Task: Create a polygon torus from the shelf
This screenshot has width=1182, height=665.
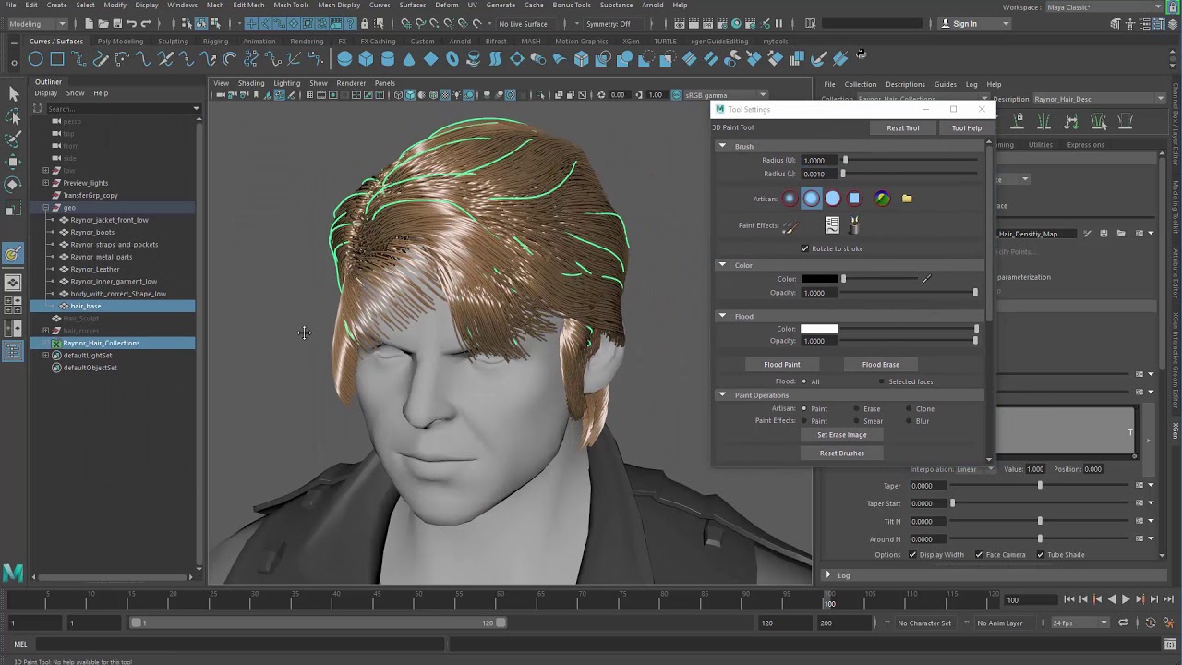Action: tap(452, 59)
